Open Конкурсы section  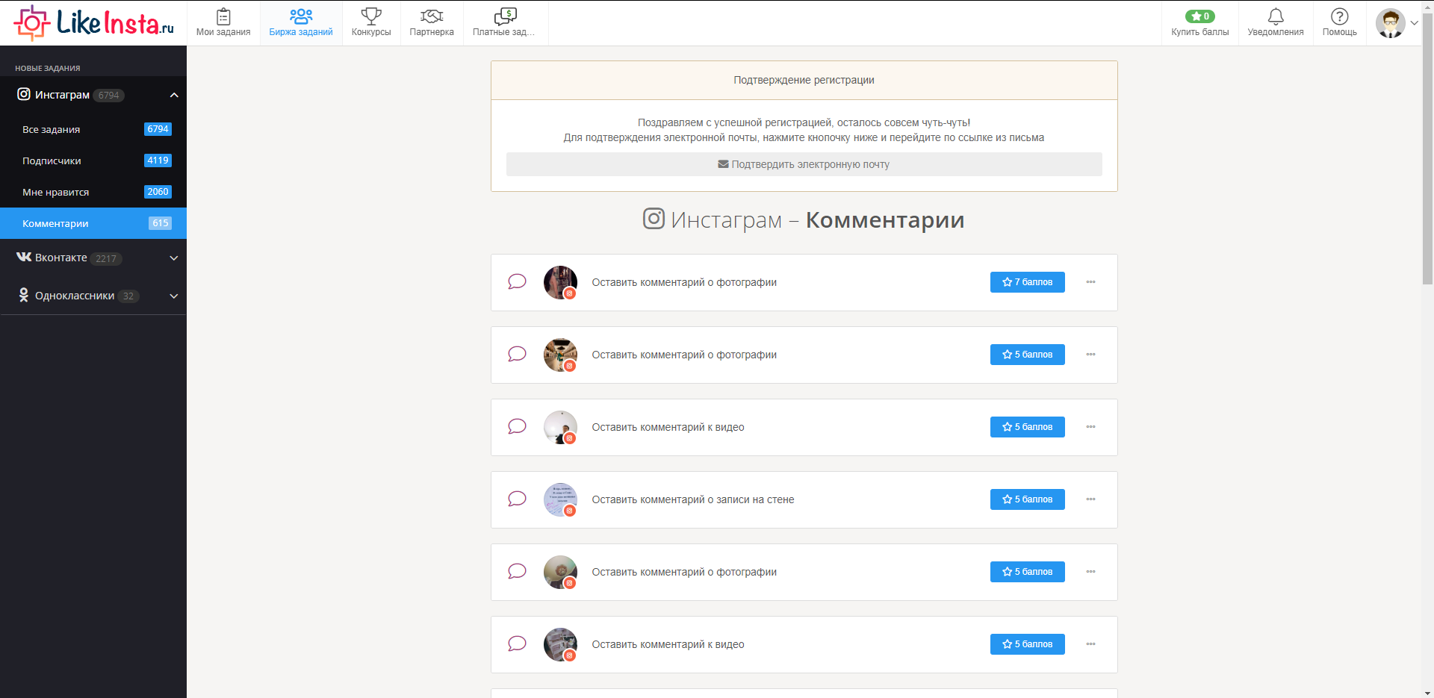pos(371,23)
